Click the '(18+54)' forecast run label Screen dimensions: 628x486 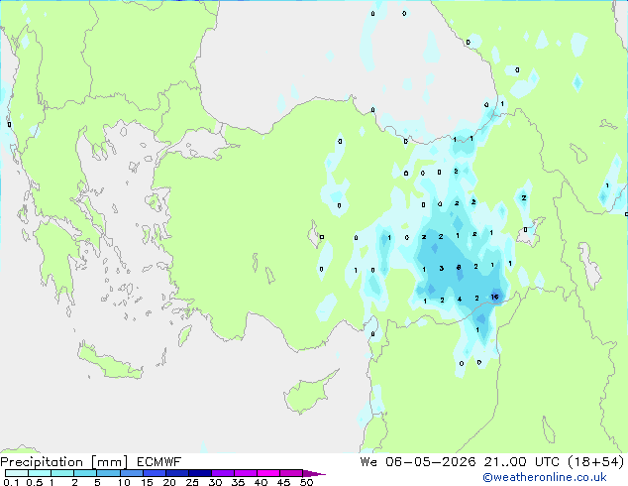pos(596,462)
